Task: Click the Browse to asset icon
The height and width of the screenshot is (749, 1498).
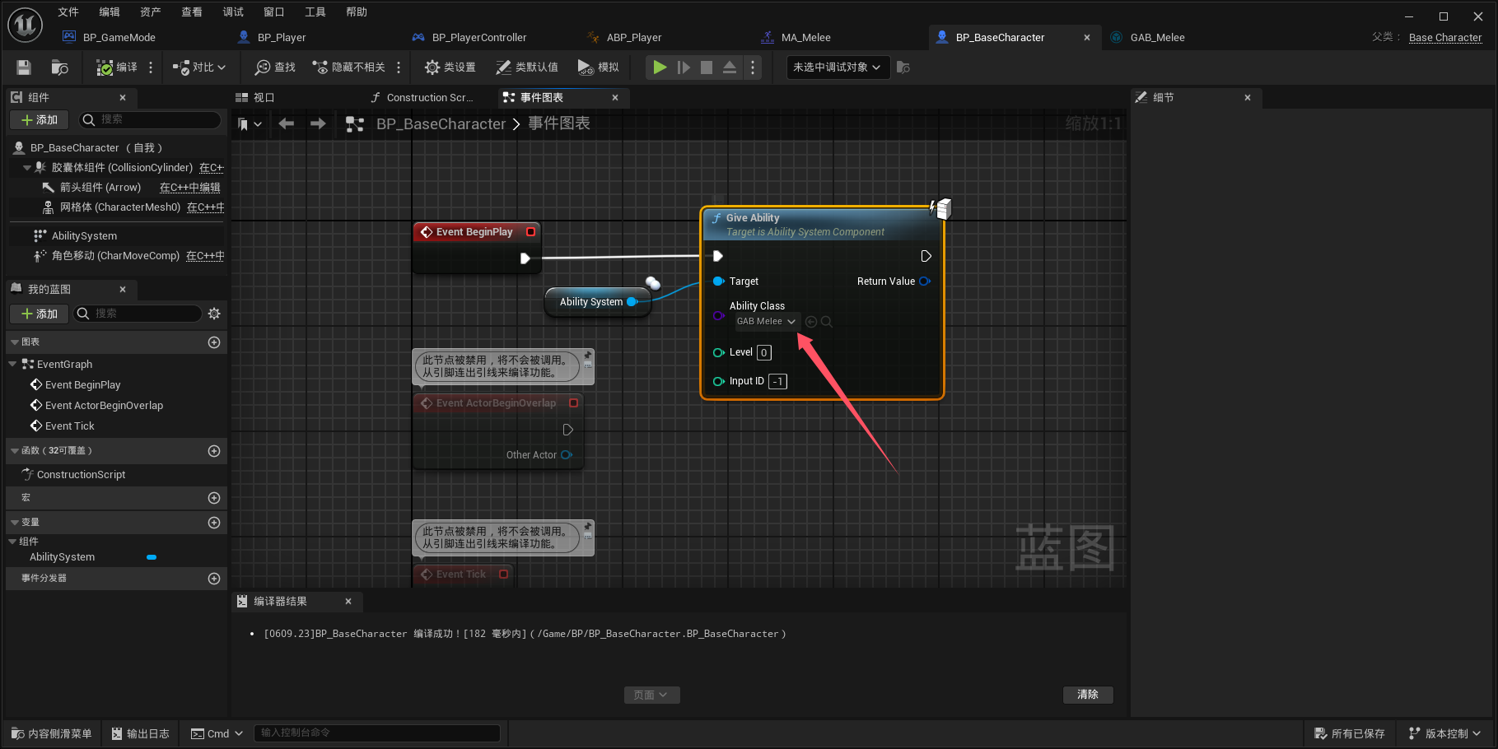Action: tap(59, 67)
